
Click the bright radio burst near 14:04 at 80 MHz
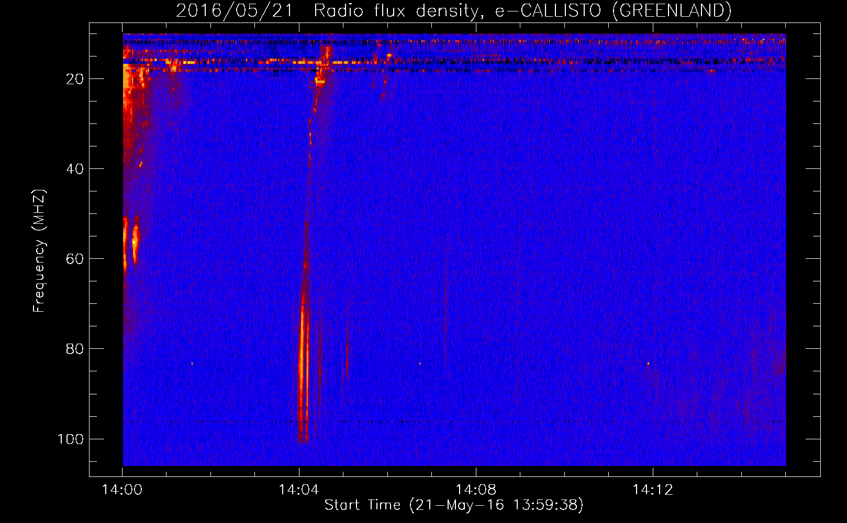tap(303, 361)
